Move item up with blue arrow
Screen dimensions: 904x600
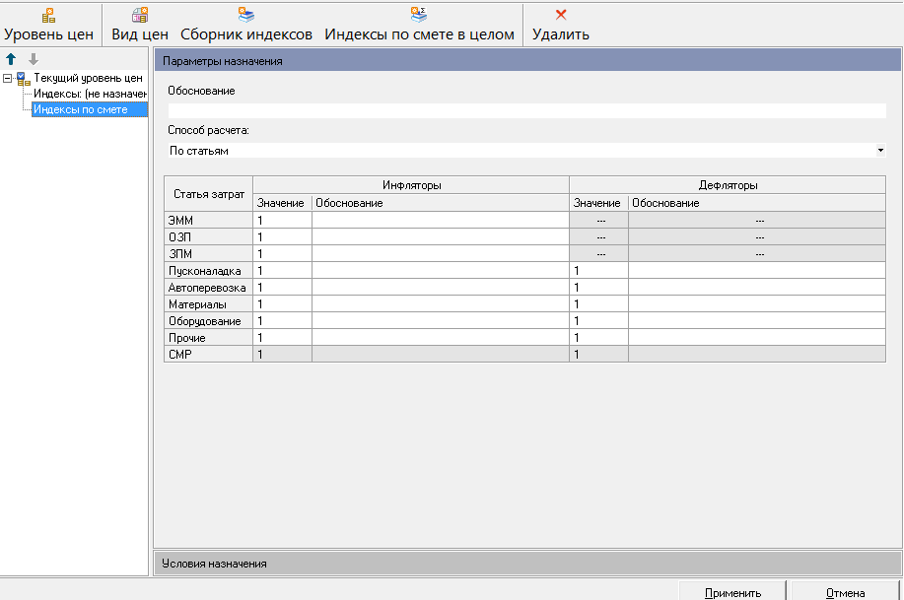pyautogui.click(x=11, y=59)
